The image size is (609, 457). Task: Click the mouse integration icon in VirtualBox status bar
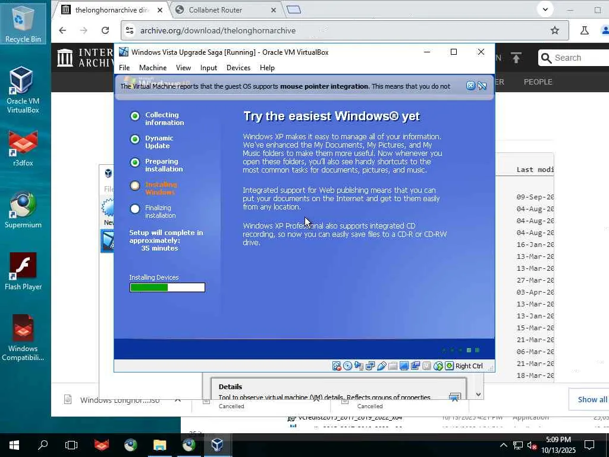438,366
